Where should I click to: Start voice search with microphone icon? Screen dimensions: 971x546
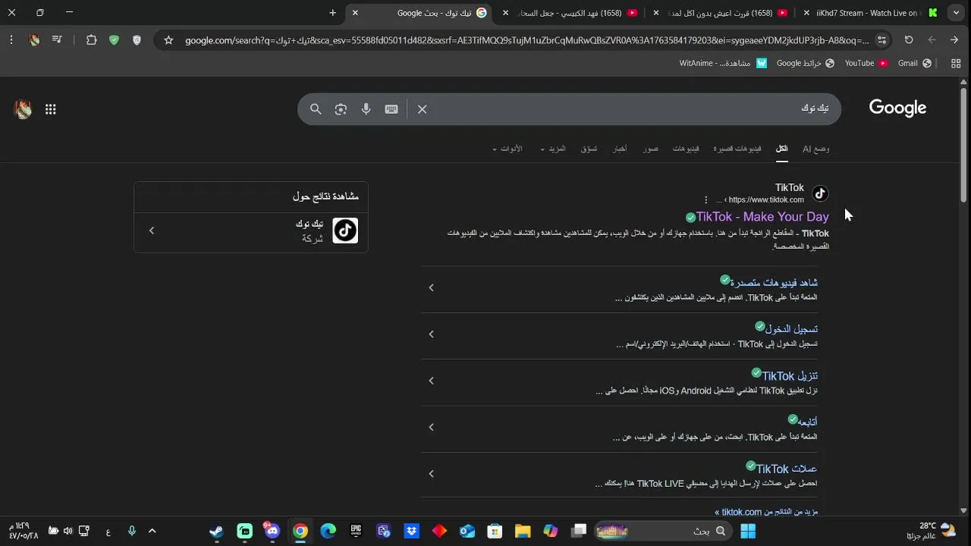(x=366, y=109)
